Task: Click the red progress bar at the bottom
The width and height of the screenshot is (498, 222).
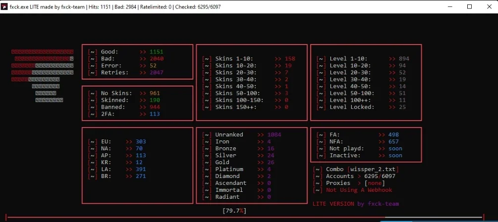Action: (x=245, y=217)
